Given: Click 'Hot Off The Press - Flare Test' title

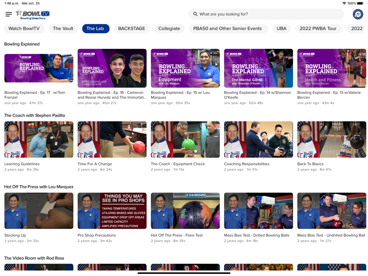Looking at the screenshot, I should (x=177, y=235).
